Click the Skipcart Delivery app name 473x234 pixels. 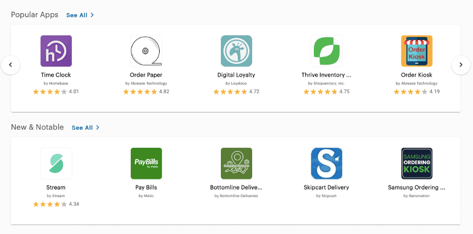pos(326,188)
